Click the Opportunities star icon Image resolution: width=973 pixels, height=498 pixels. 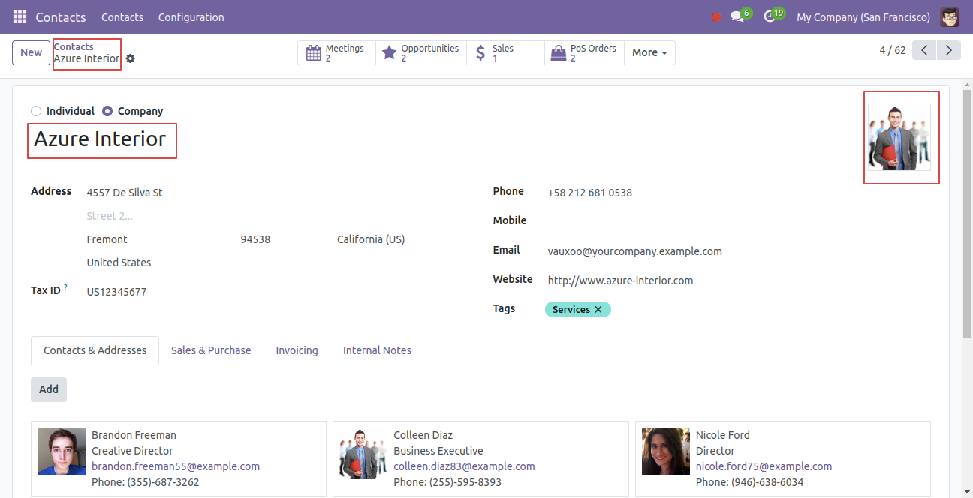[389, 53]
